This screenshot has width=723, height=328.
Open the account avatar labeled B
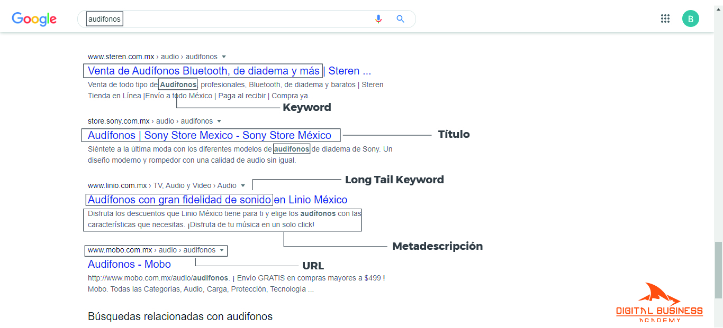click(690, 18)
